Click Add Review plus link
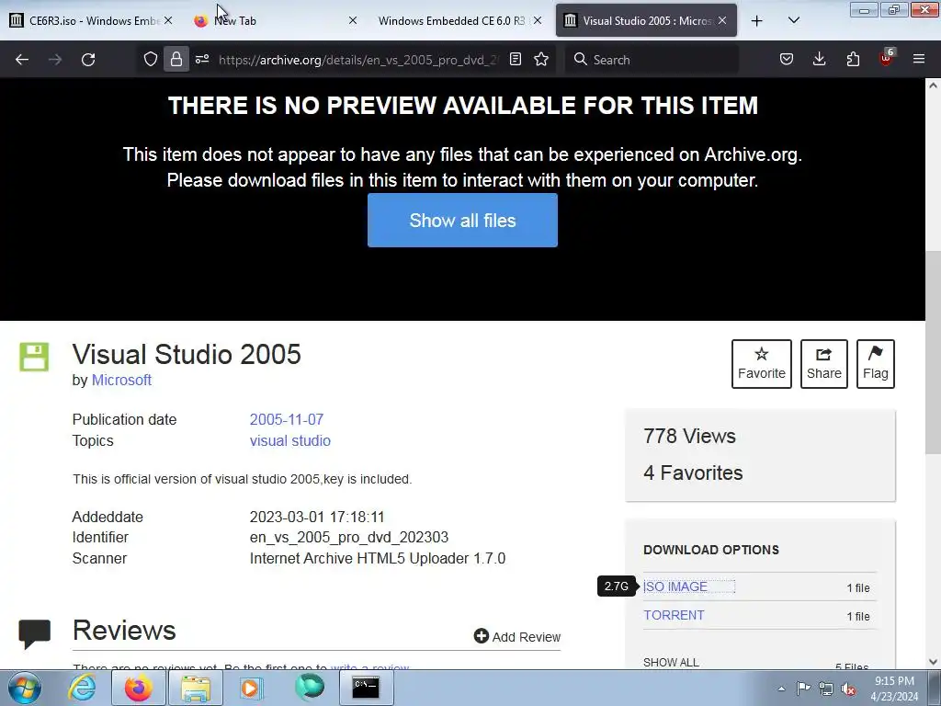The width and height of the screenshot is (941, 706). tap(517, 636)
